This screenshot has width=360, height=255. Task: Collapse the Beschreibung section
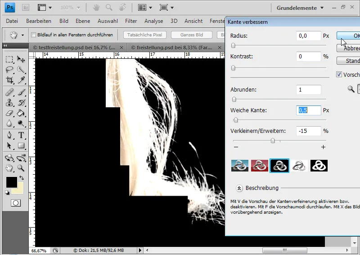click(x=239, y=188)
